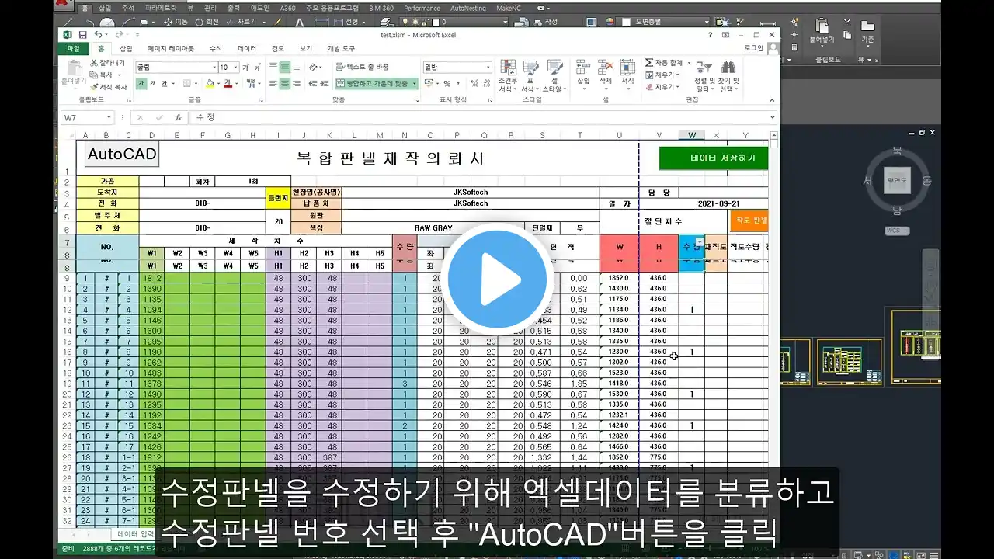Click the fx insert function button
The image size is (994, 559).
coord(178,117)
